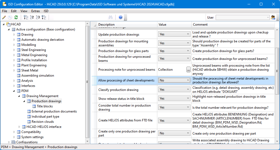Click the ellipsis button for Processing note collection

tap(188, 70)
